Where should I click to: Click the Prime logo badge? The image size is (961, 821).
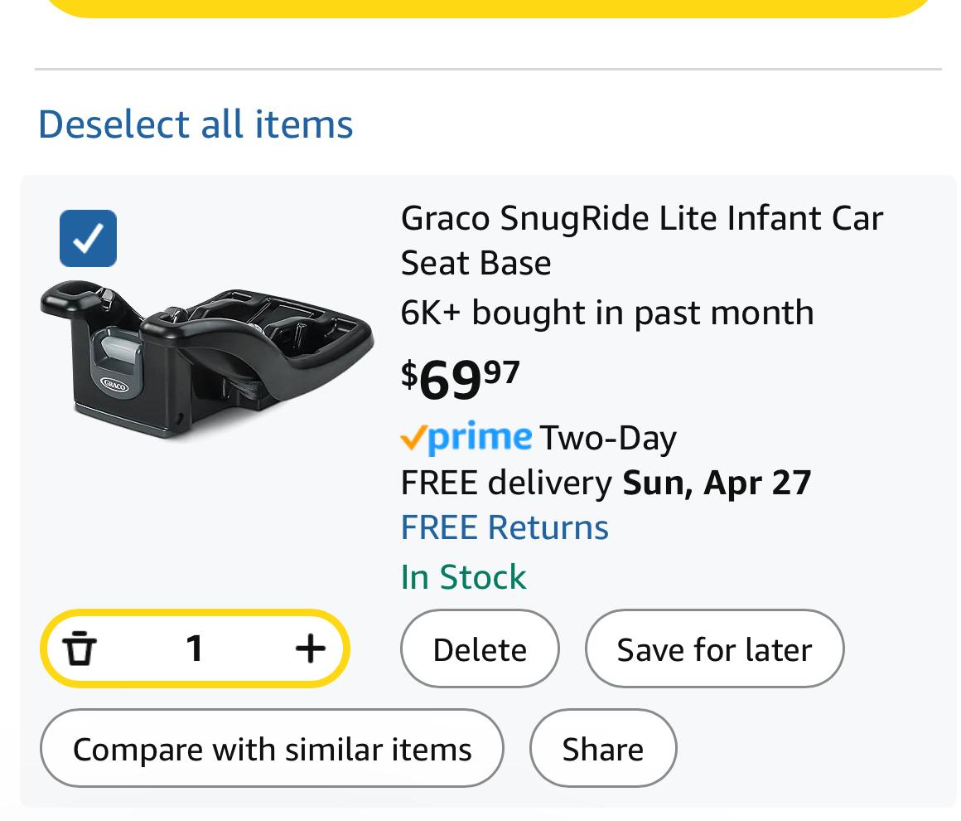pyautogui.click(x=466, y=437)
